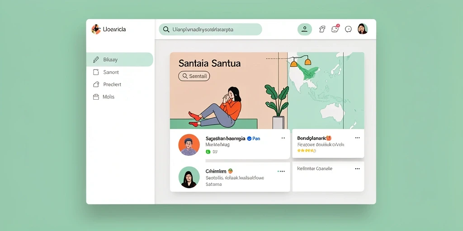Open the Bondglanark card title

[x=311, y=138]
